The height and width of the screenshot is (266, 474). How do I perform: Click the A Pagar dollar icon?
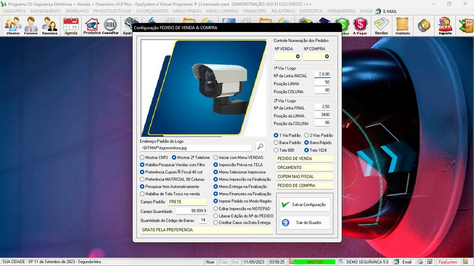pos(360,26)
